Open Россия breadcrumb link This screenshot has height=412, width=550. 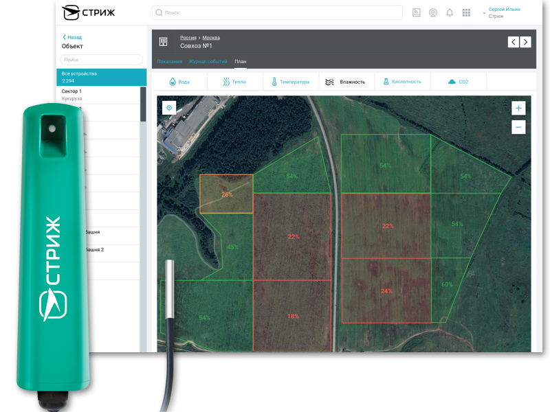pyautogui.click(x=188, y=38)
